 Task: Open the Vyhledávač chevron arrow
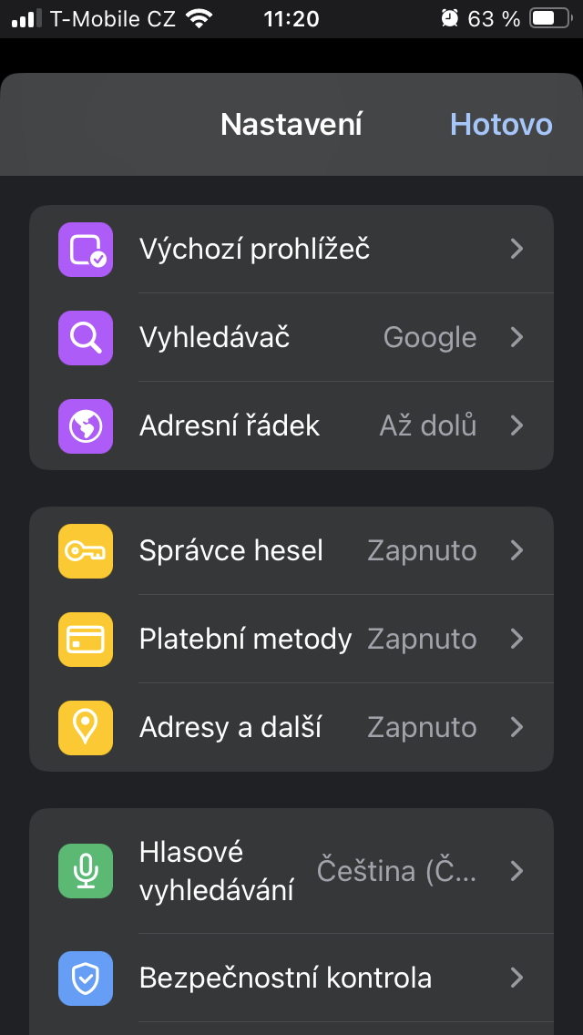(517, 338)
